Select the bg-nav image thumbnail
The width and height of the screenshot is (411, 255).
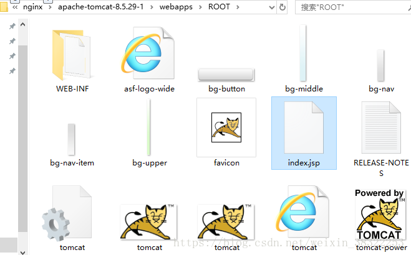tap(380, 65)
